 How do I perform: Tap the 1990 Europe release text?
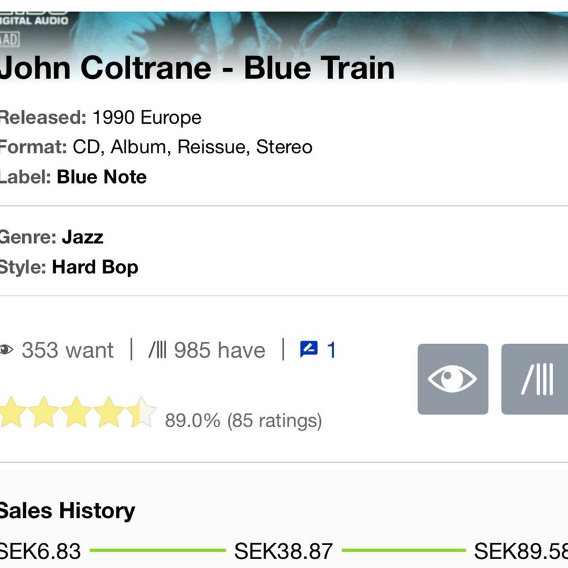pos(146,117)
